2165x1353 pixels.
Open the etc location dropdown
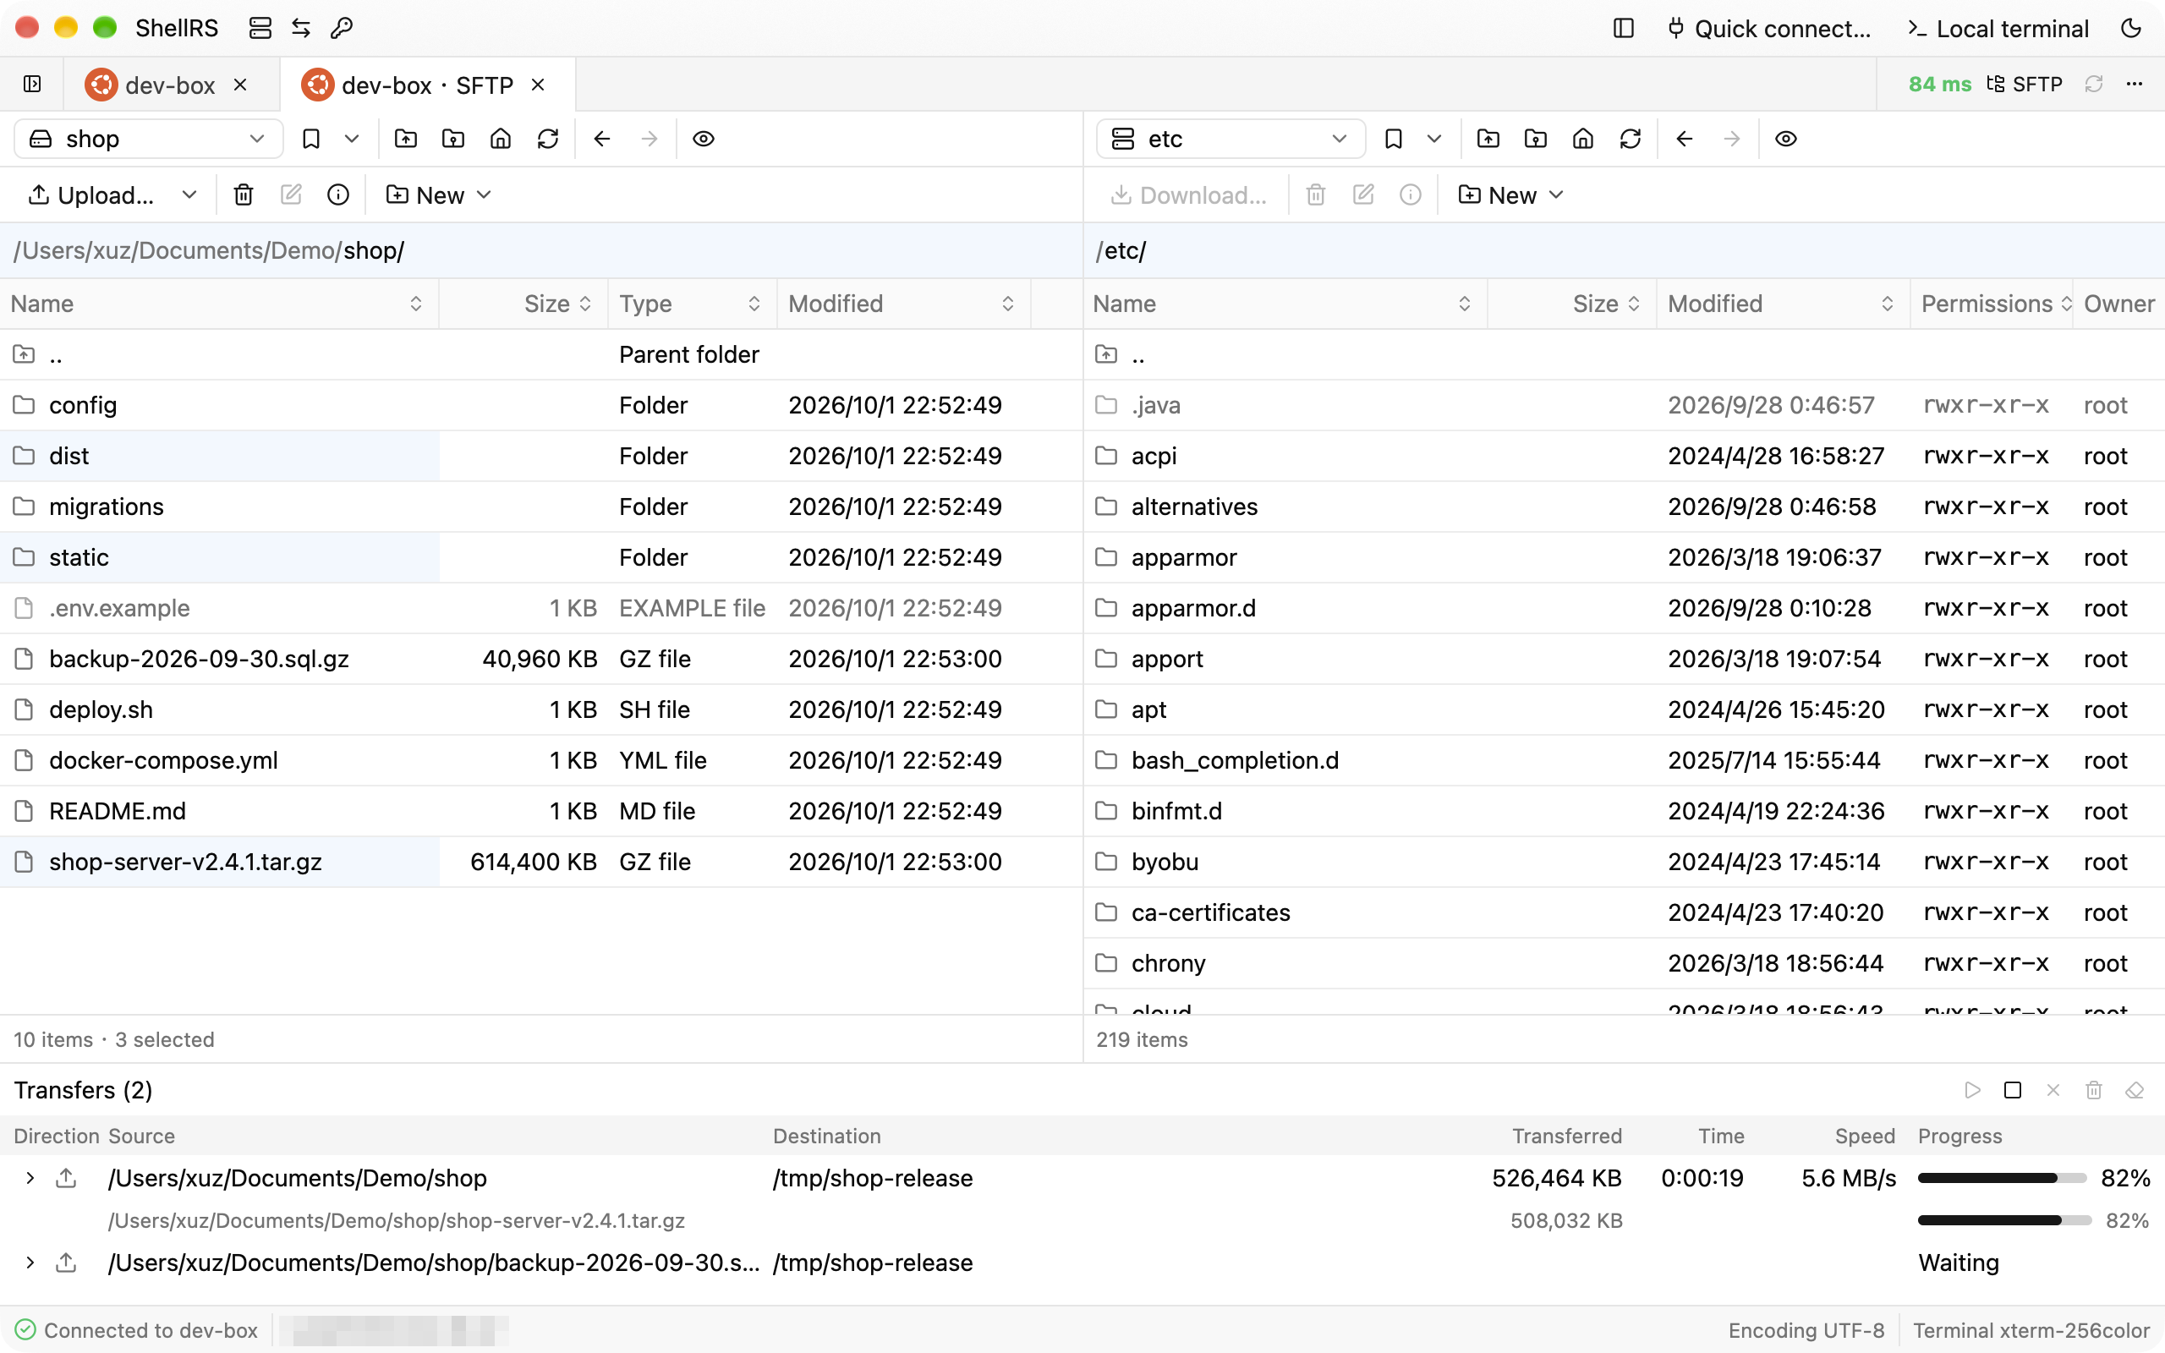click(1231, 139)
